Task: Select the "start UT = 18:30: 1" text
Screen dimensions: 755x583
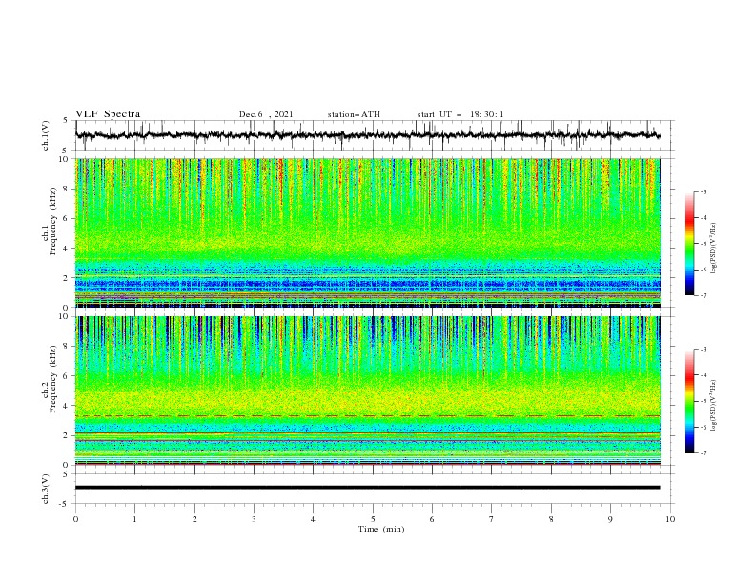Action: click(x=460, y=114)
